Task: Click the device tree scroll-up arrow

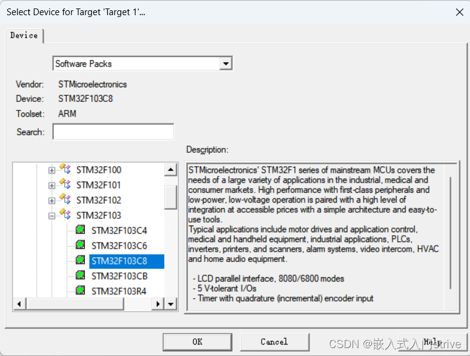Action: 171,170
